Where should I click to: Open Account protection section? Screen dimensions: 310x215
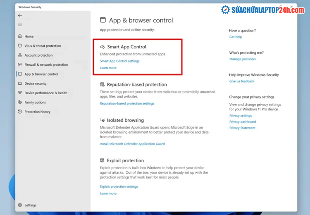(38, 55)
